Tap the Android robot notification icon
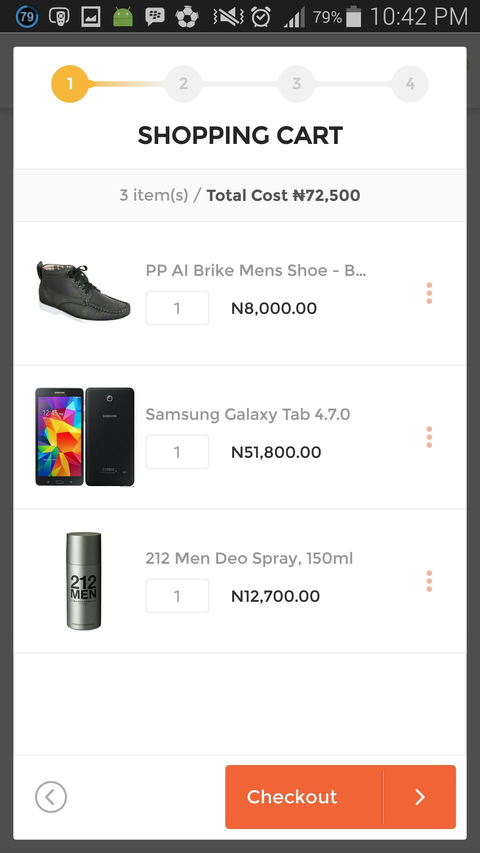The height and width of the screenshot is (853, 480). tap(123, 16)
